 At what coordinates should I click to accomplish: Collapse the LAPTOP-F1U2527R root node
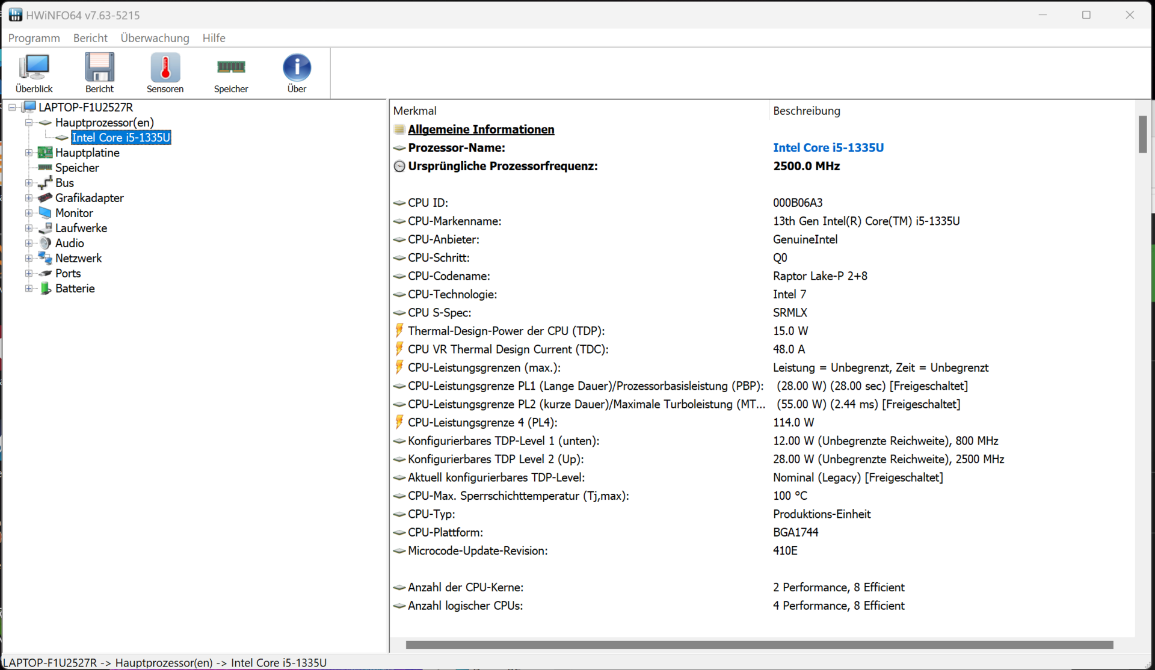pyautogui.click(x=12, y=108)
